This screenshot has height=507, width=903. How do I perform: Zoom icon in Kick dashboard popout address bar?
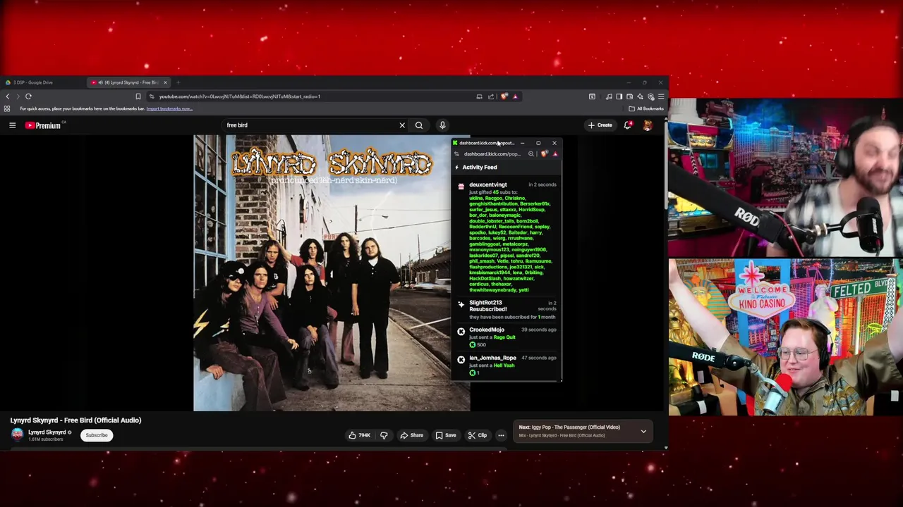pos(531,154)
